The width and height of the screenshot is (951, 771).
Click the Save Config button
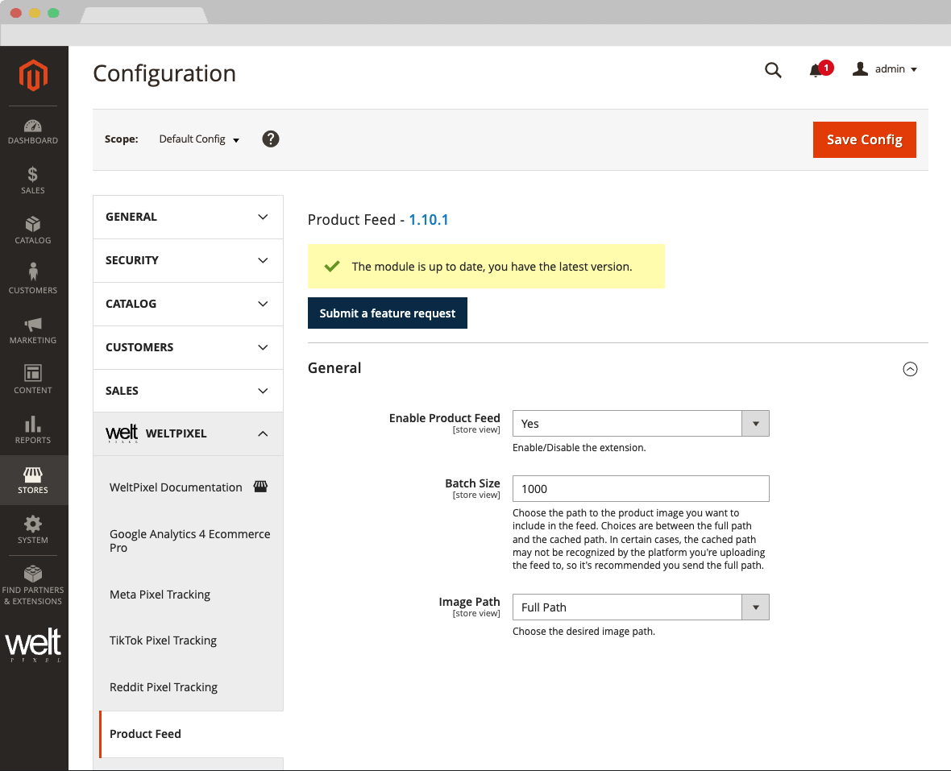tap(864, 139)
